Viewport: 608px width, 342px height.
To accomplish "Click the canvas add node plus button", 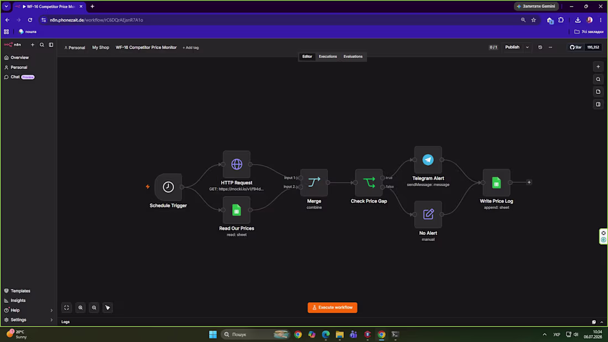I will coord(598,67).
